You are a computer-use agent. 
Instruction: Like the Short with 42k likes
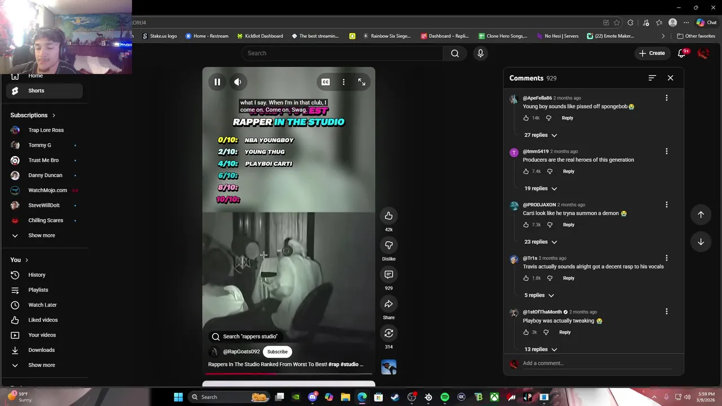pyautogui.click(x=389, y=216)
